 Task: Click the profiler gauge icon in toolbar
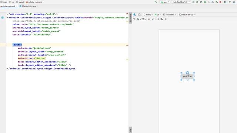[213, 2]
